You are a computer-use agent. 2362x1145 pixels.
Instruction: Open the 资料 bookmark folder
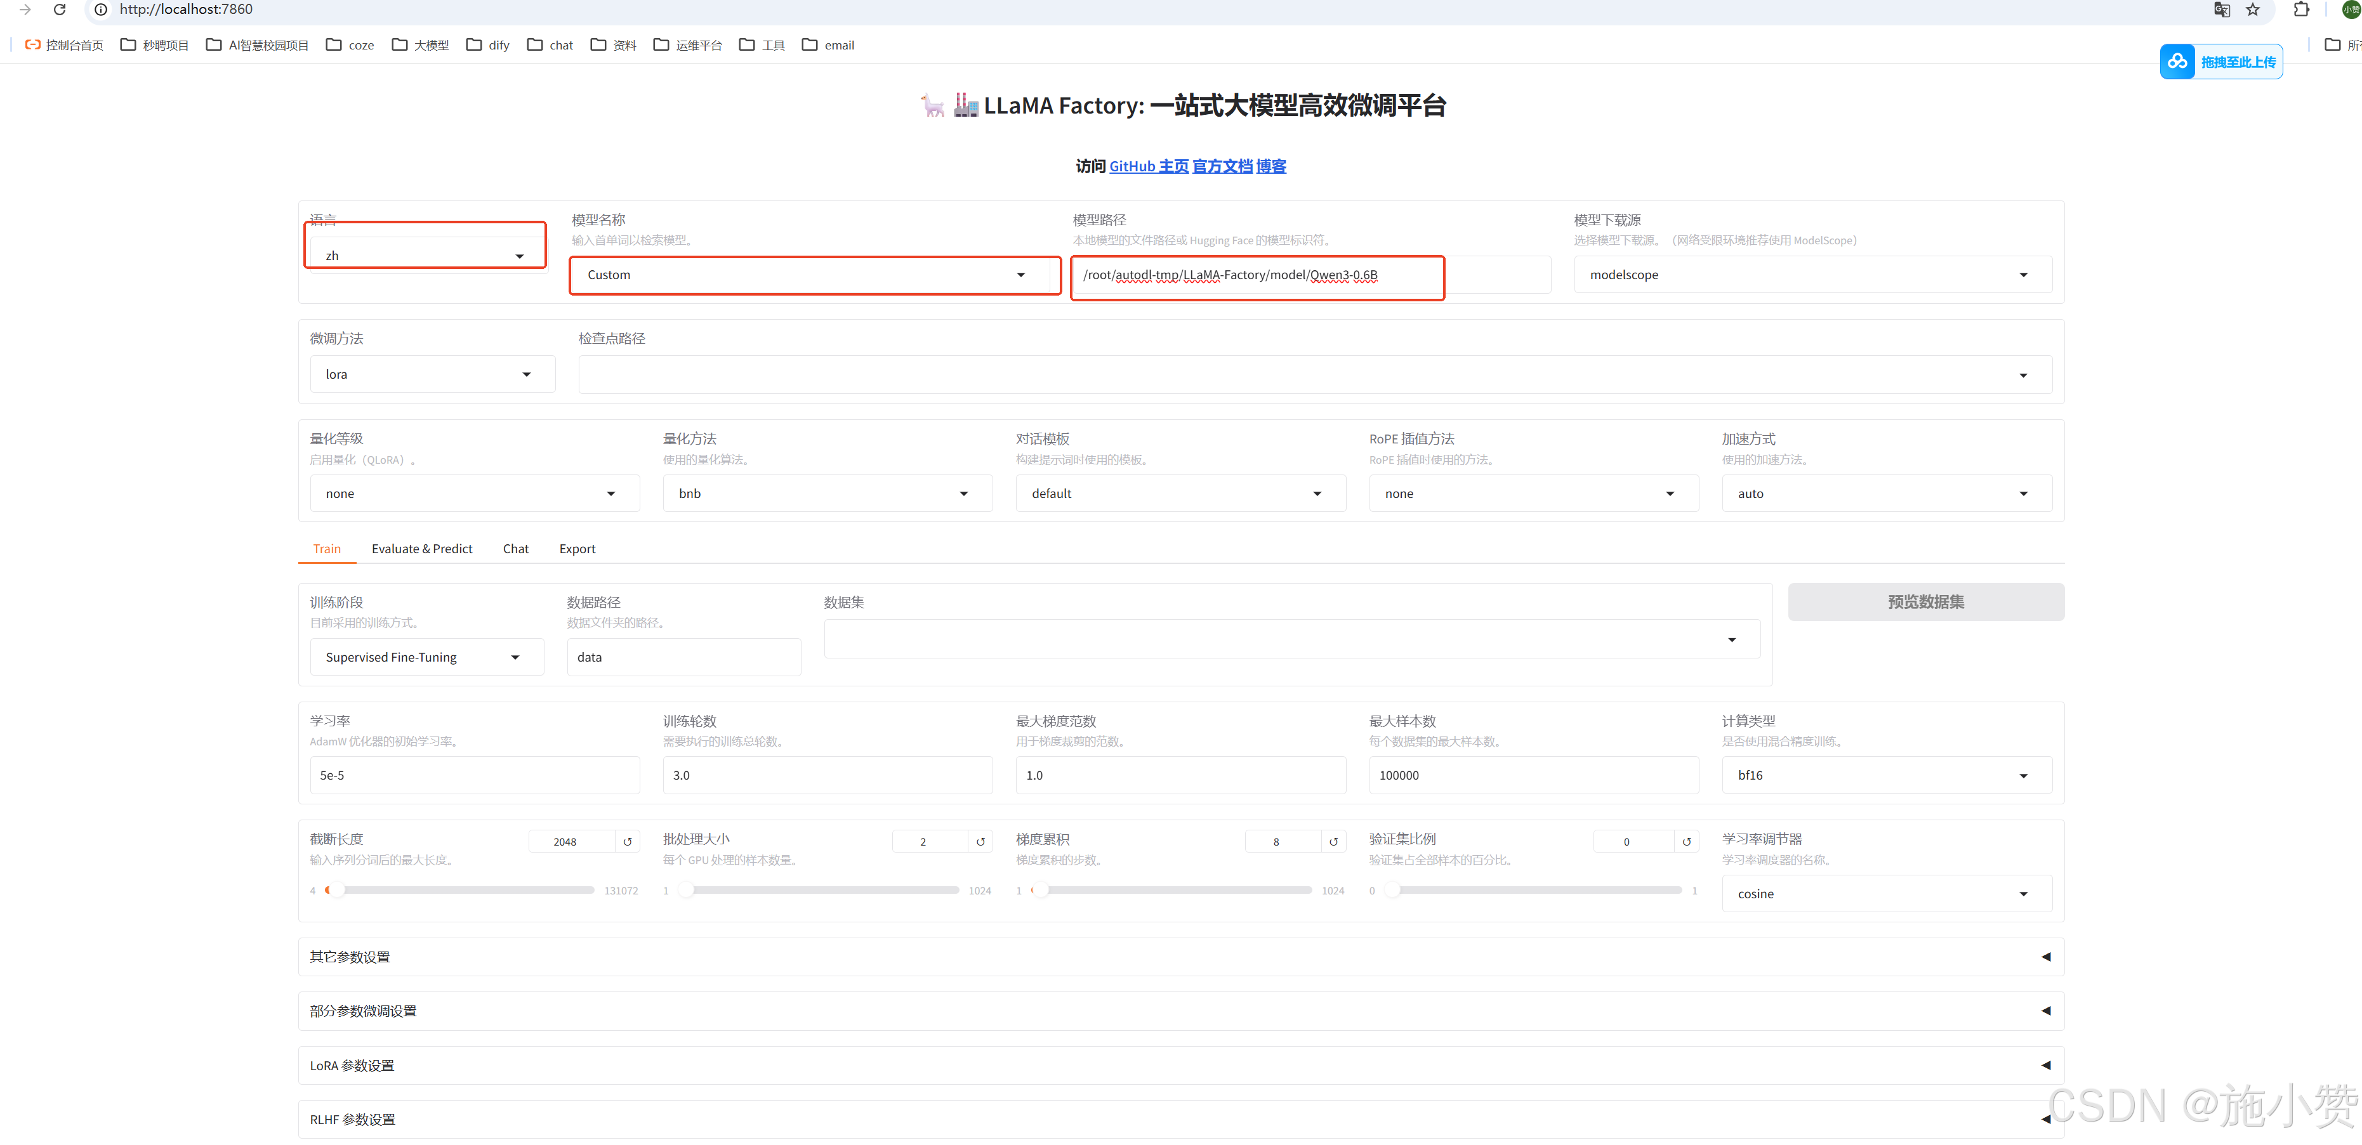pos(614,45)
